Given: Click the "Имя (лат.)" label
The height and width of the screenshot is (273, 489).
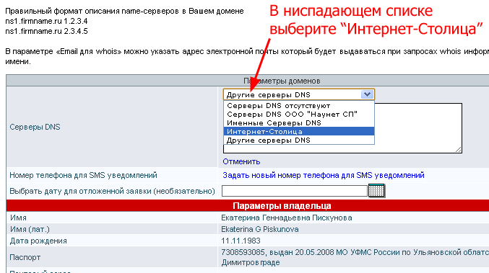Looking at the screenshot, I should point(30,229).
